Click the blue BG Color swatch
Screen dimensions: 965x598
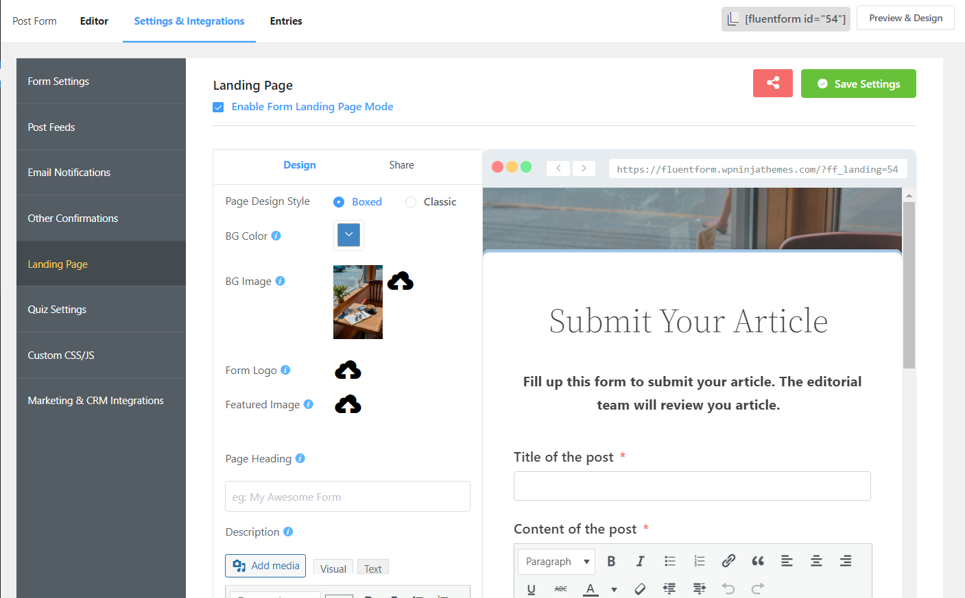[x=348, y=234]
